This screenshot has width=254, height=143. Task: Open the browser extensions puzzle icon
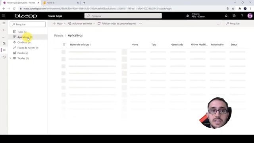coord(240,9)
